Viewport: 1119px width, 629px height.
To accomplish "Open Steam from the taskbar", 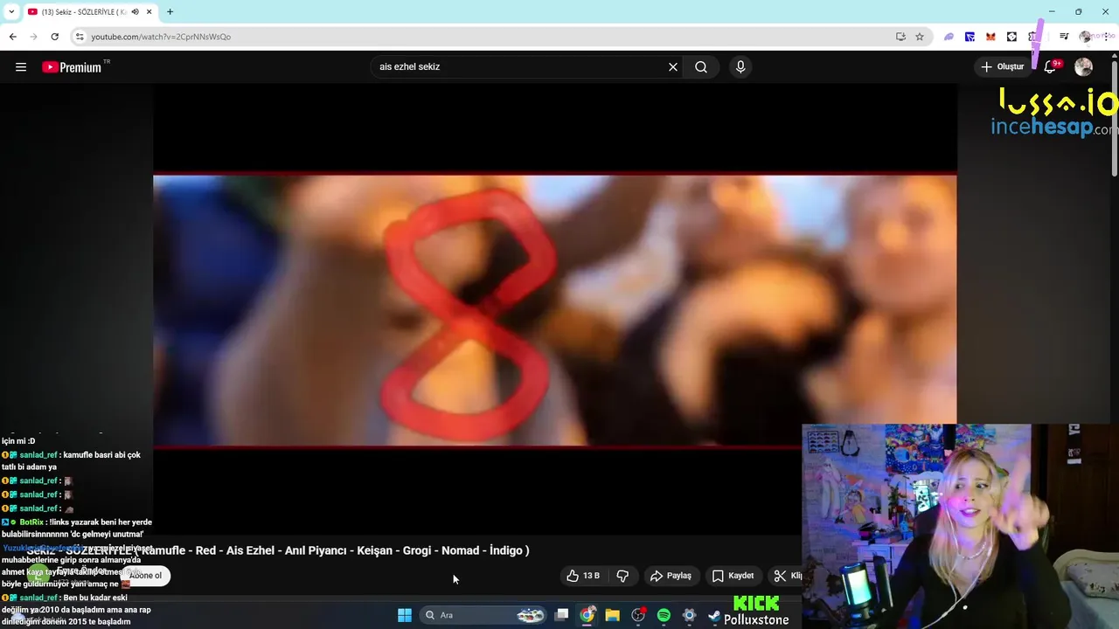I will coord(714,615).
